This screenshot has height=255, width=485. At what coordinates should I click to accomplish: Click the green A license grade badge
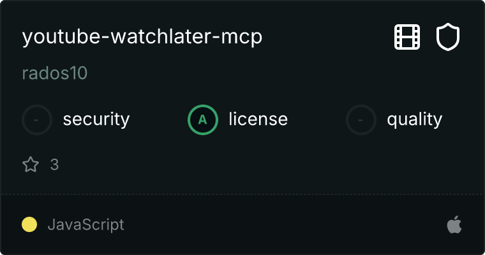[x=203, y=120]
